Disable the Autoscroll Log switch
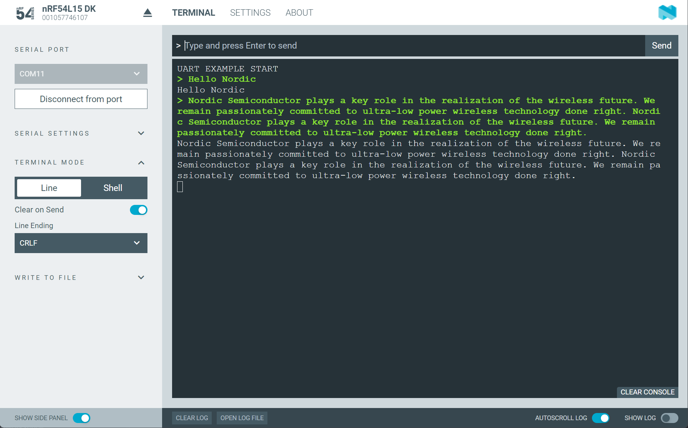Image resolution: width=688 pixels, height=428 pixels. (x=601, y=418)
